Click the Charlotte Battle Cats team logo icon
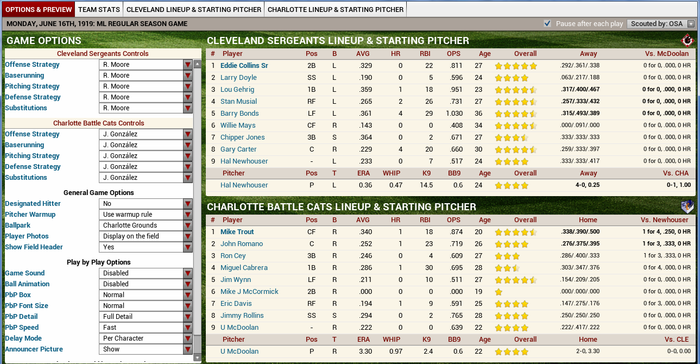700x364 pixels. 687,207
